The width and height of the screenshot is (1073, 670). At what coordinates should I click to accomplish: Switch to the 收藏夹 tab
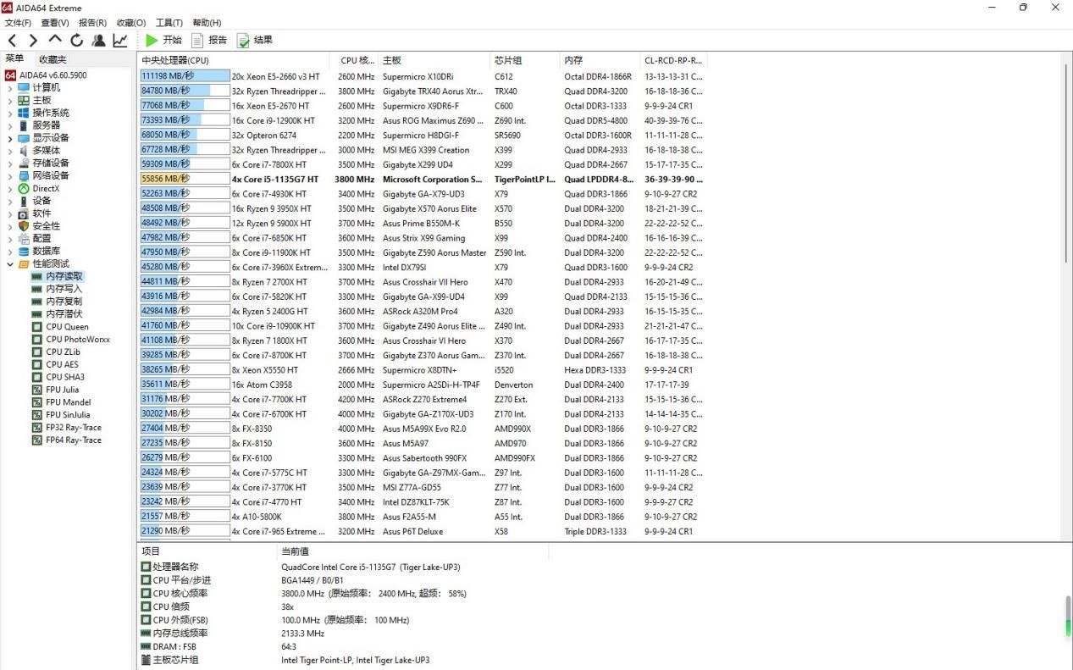53,59
